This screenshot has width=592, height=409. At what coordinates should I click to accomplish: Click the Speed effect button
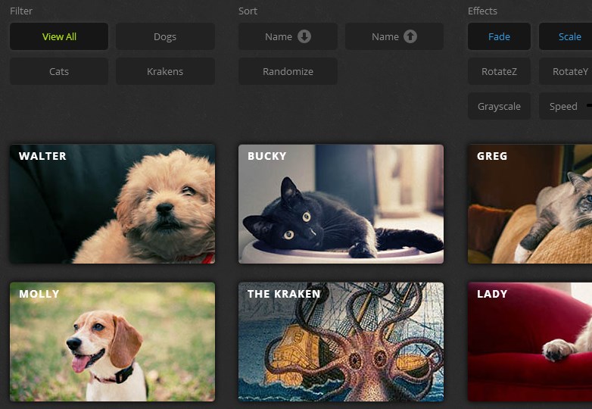(x=562, y=107)
